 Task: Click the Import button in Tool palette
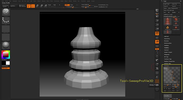click(167, 6)
